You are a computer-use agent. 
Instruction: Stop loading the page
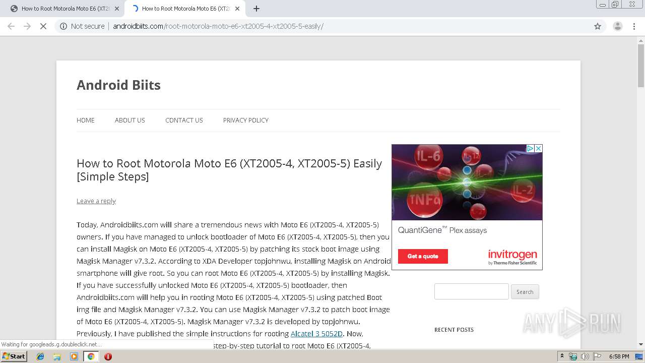click(x=43, y=26)
